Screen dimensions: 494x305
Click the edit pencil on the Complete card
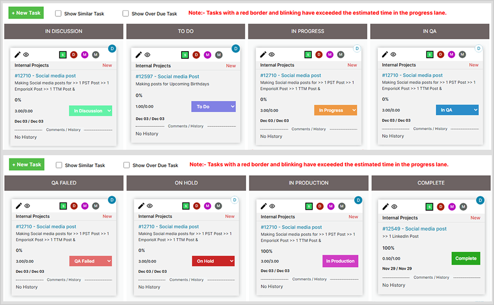pyautogui.click(x=385, y=206)
